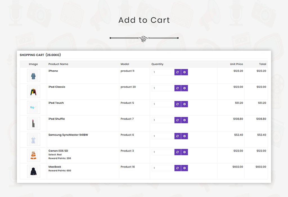Open the iPhone product thumbnail
Screen dimensions: 288x197
33,75
